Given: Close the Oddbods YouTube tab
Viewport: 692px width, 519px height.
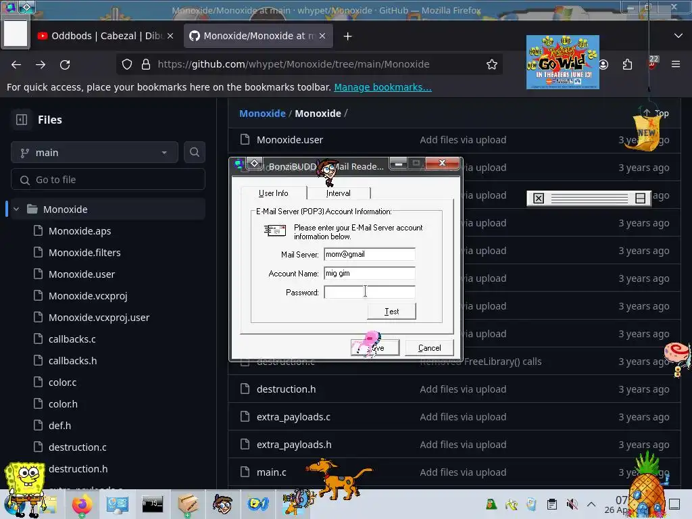Looking at the screenshot, I should [170, 36].
